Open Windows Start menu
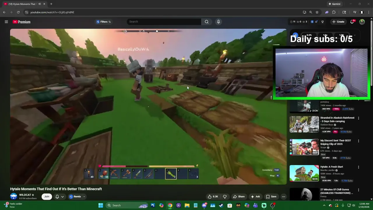Image resolution: width=373 pixels, height=210 pixels. [101, 205]
